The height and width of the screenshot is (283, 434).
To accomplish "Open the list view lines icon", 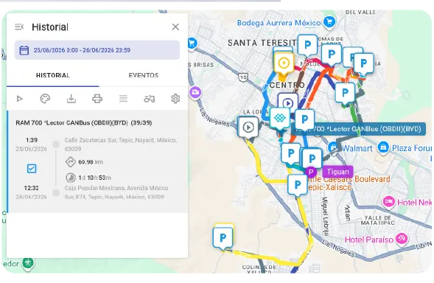I will coord(123,99).
